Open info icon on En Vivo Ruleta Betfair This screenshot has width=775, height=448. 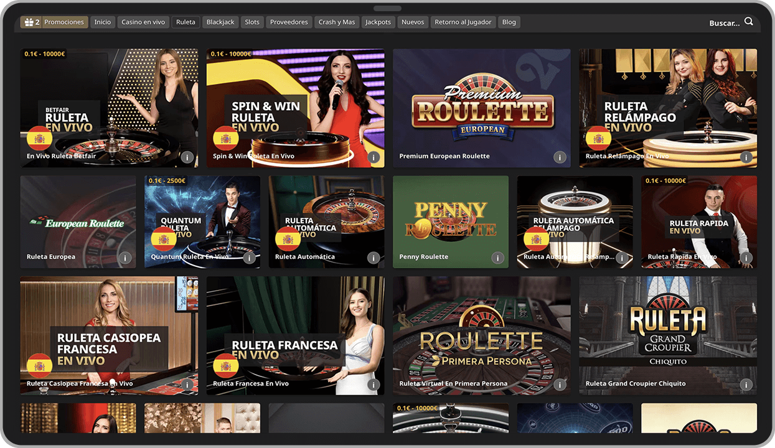tap(187, 157)
